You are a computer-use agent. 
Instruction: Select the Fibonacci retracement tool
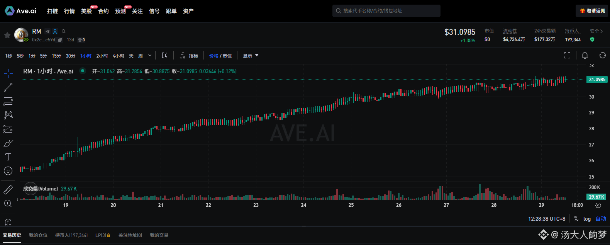(8, 102)
